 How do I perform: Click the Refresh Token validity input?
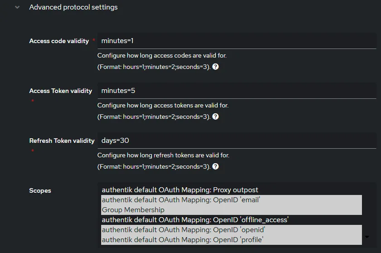pos(237,141)
